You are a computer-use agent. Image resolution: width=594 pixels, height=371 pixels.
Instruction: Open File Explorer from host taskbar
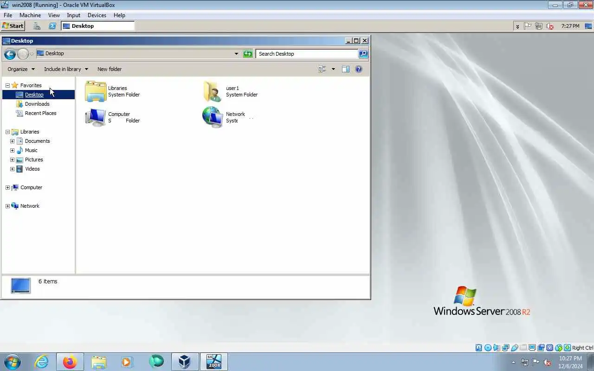pyautogui.click(x=99, y=362)
